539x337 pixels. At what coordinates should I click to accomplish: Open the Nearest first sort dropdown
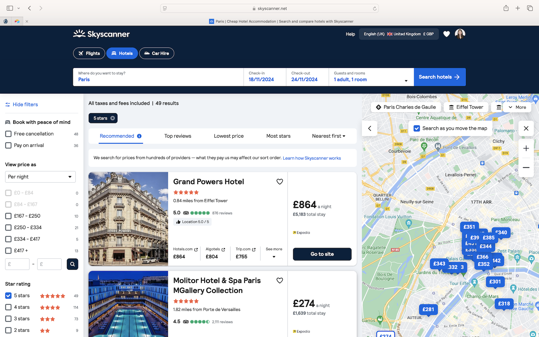329,136
